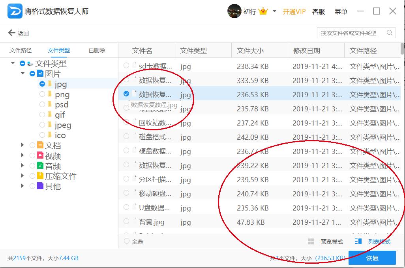Open the 客服 customer service
Viewport: 405px width, 268px height.
click(x=319, y=11)
